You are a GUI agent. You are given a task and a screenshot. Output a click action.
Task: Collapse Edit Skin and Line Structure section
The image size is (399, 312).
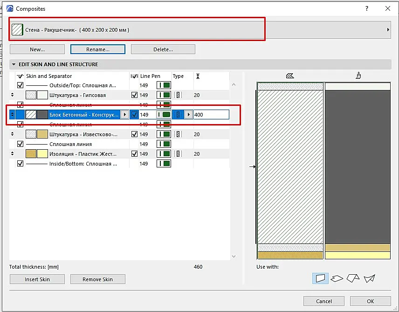click(x=14, y=64)
